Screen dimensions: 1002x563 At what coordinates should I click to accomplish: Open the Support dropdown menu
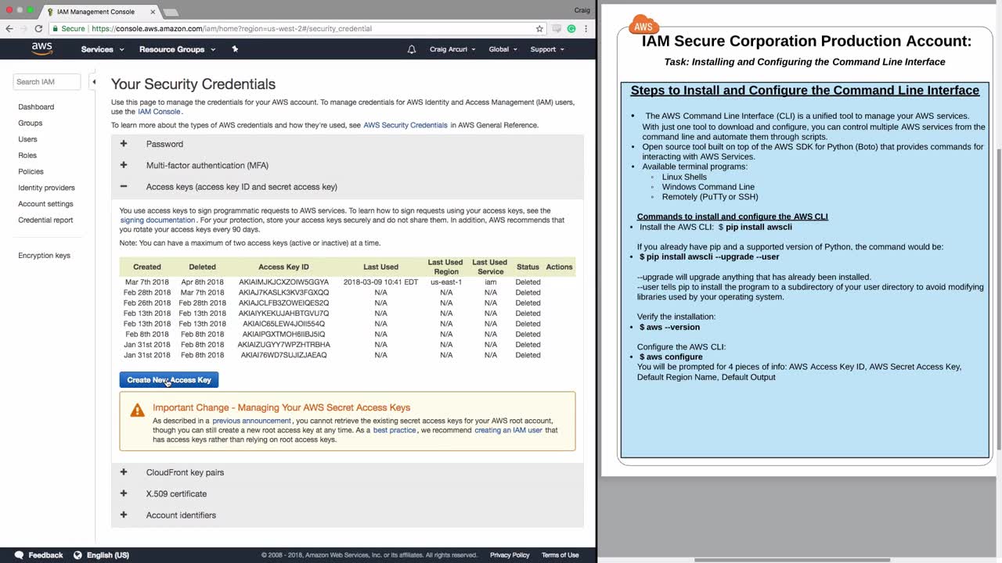(x=547, y=49)
